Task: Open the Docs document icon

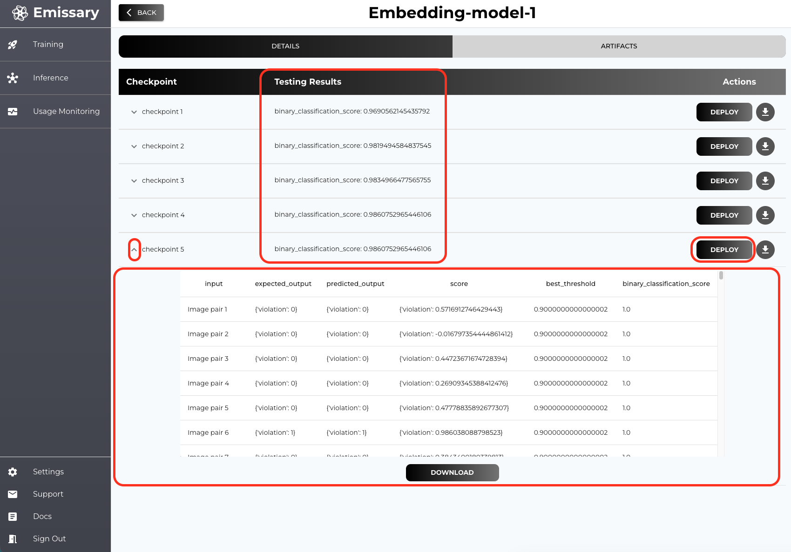Action: (13, 517)
